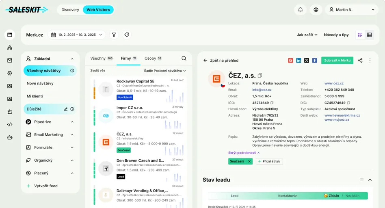Set lead status to Kontaktován
The image size is (385, 208).
coord(288,196)
